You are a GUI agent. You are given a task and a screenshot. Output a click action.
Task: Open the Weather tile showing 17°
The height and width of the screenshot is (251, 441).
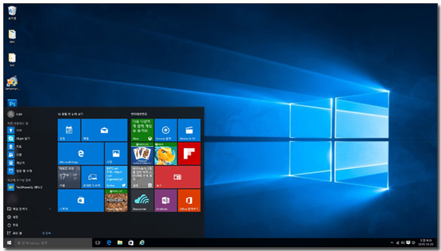69,177
